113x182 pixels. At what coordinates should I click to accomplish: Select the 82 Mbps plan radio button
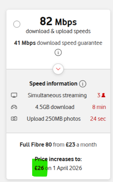[x=17, y=24]
